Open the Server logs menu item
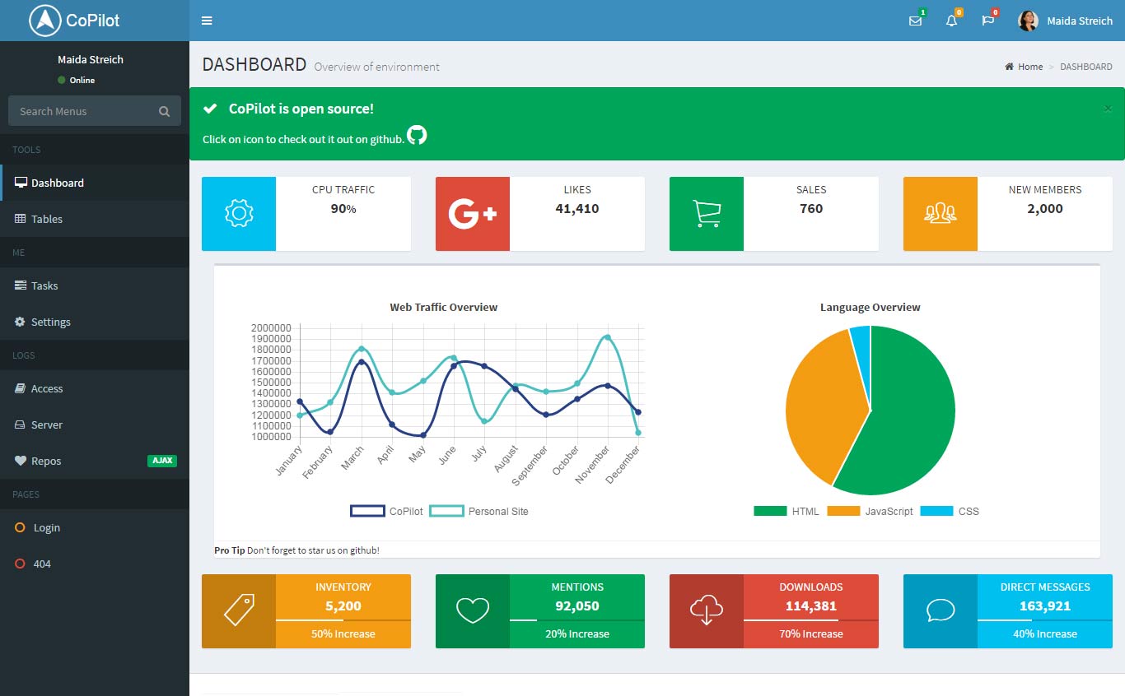Image resolution: width=1125 pixels, height=696 pixels. pos(95,425)
